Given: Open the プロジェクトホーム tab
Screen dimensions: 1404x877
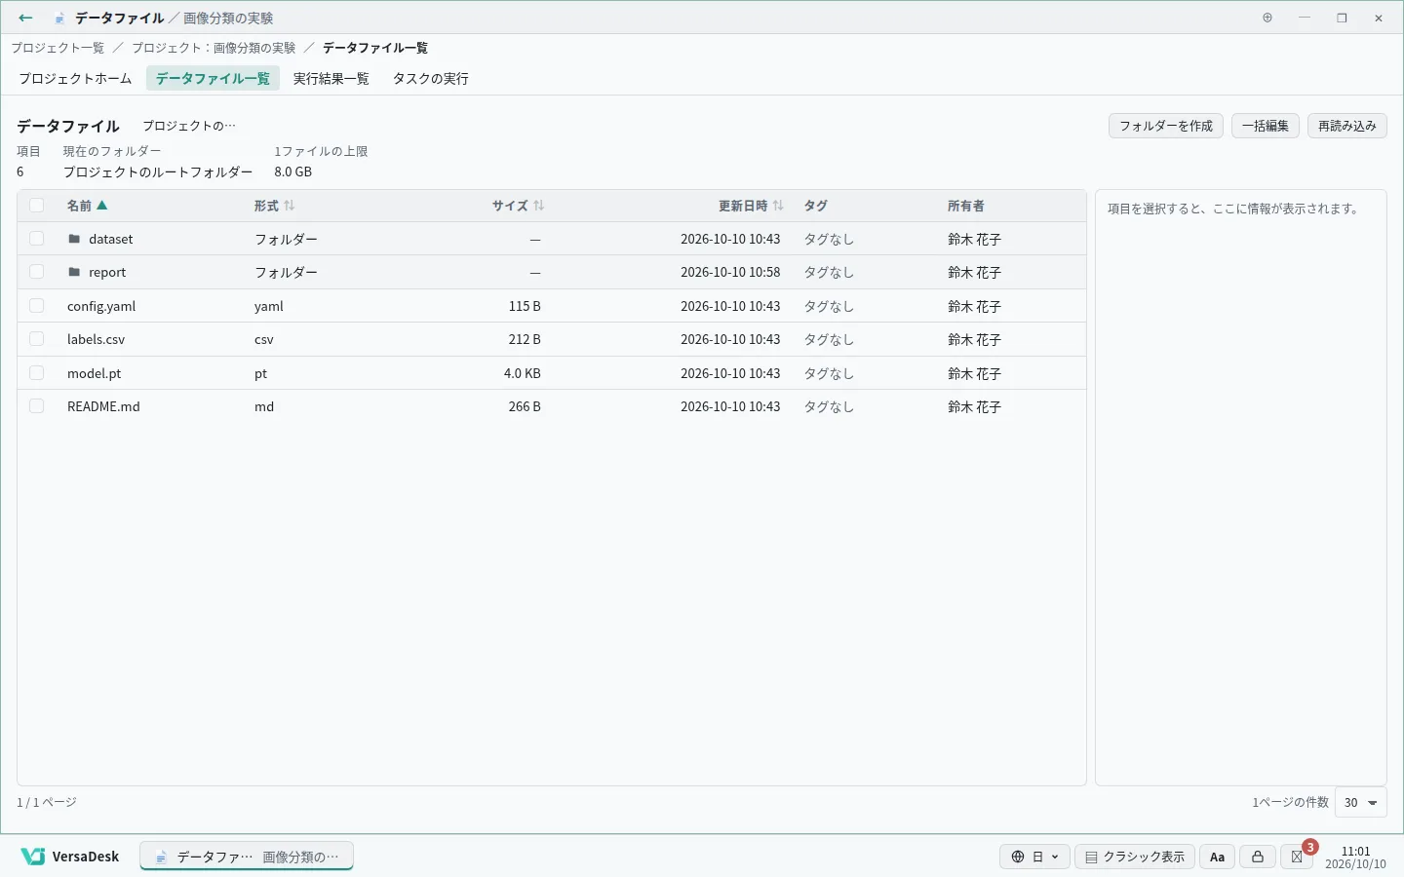Looking at the screenshot, I should coord(75,78).
